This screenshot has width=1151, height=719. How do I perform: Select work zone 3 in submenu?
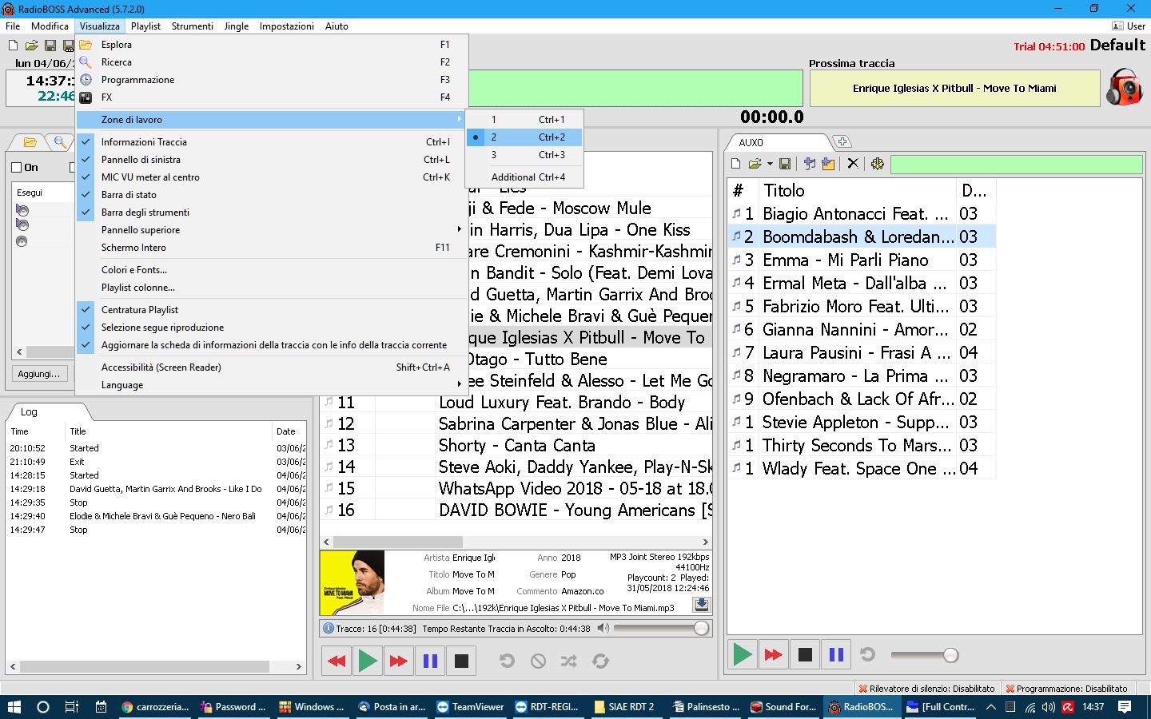pyautogui.click(x=524, y=155)
